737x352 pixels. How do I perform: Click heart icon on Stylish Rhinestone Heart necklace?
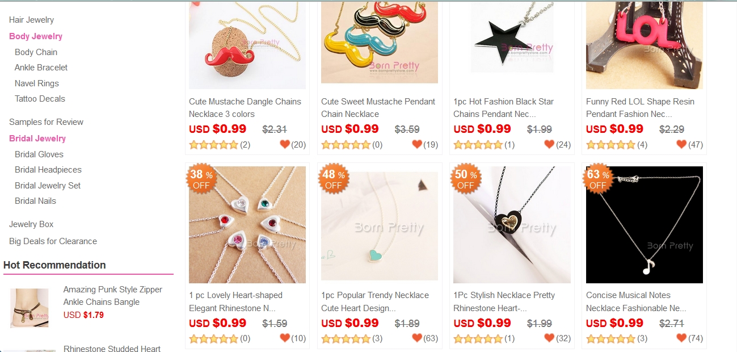pyautogui.click(x=549, y=338)
